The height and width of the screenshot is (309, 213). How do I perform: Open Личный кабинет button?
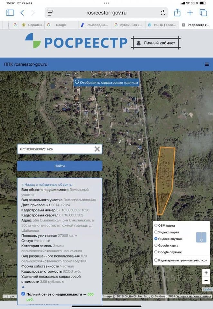(156, 43)
